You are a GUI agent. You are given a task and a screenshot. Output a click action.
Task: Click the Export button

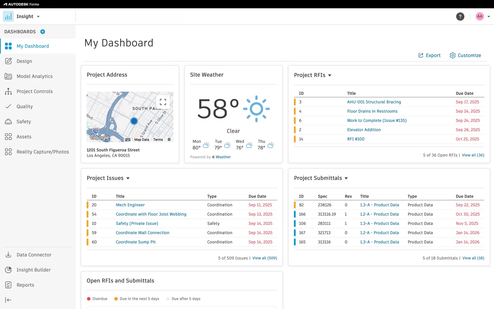click(429, 56)
